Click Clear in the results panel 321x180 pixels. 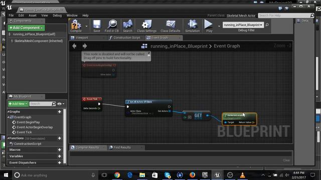pos(286,160)
